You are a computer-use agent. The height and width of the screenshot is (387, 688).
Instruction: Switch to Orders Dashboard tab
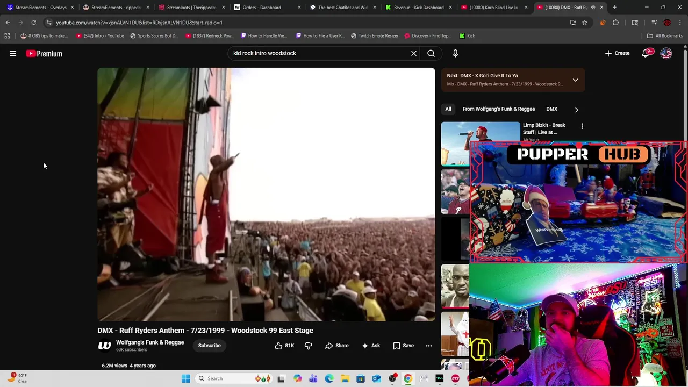[266, 7]
